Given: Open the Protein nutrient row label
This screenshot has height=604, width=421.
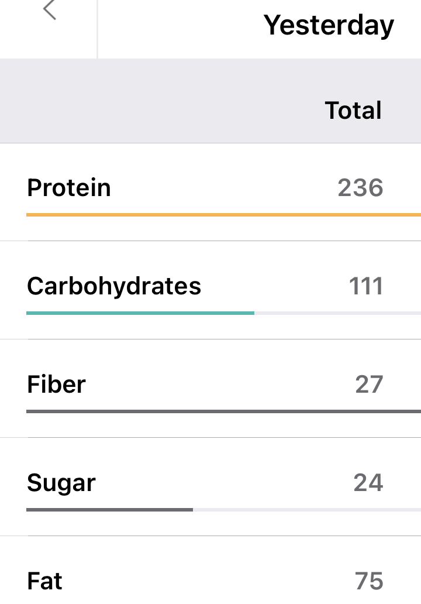Looking at the screenshot, I should tap(69, 188).
